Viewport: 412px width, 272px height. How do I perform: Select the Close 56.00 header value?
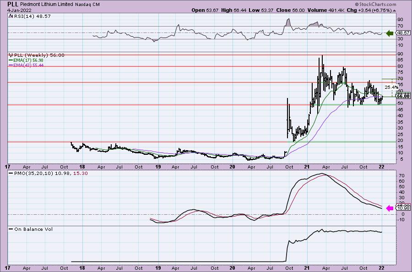coord(290,10)
